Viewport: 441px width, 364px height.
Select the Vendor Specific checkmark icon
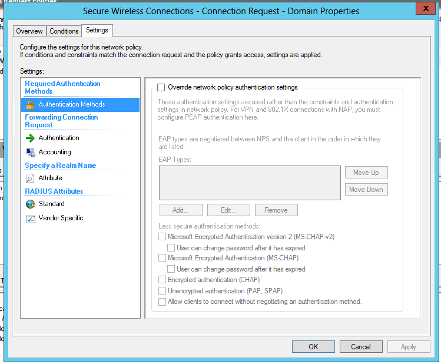(31, 219)
